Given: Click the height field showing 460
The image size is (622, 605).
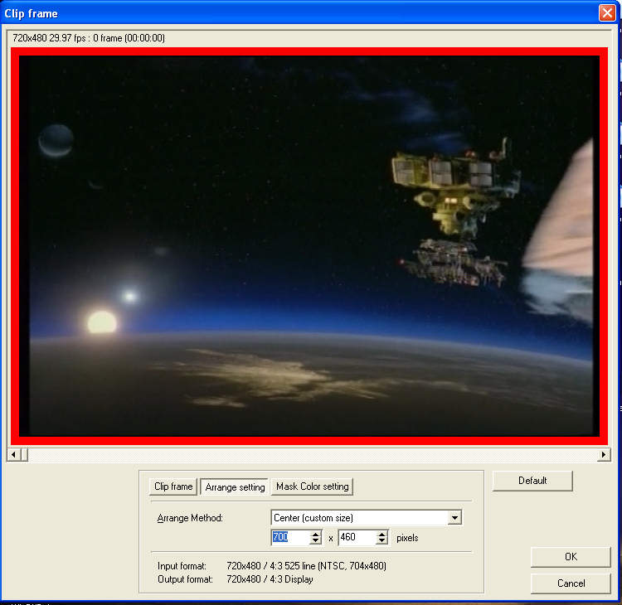Looking at the screenshot, I should tap(357, 537).
